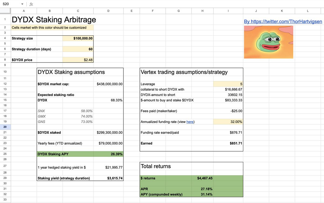Click the '1 year hedged staking yield' label
This screenshot has height=203, width=324.
click(x=62, y=168)
